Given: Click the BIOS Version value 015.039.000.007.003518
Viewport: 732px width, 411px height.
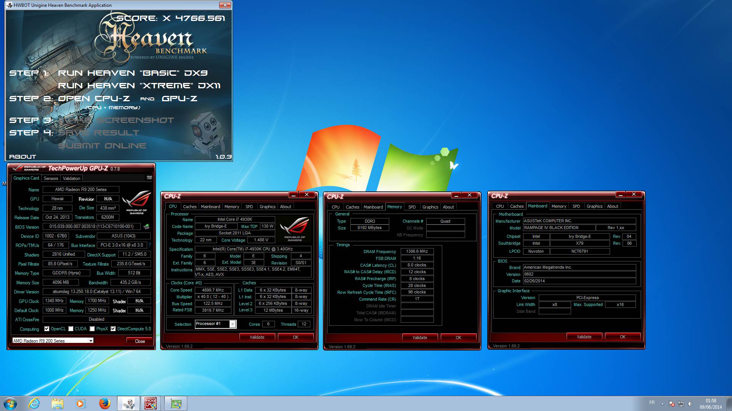Looking at the screenshot, I should coord(91,226).
